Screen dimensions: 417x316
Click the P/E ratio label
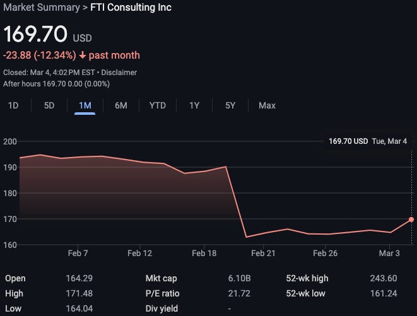[163, 293]
